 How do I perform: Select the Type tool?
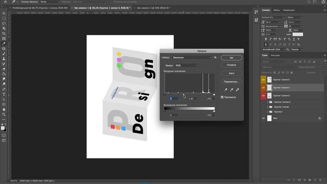(4, 94)
